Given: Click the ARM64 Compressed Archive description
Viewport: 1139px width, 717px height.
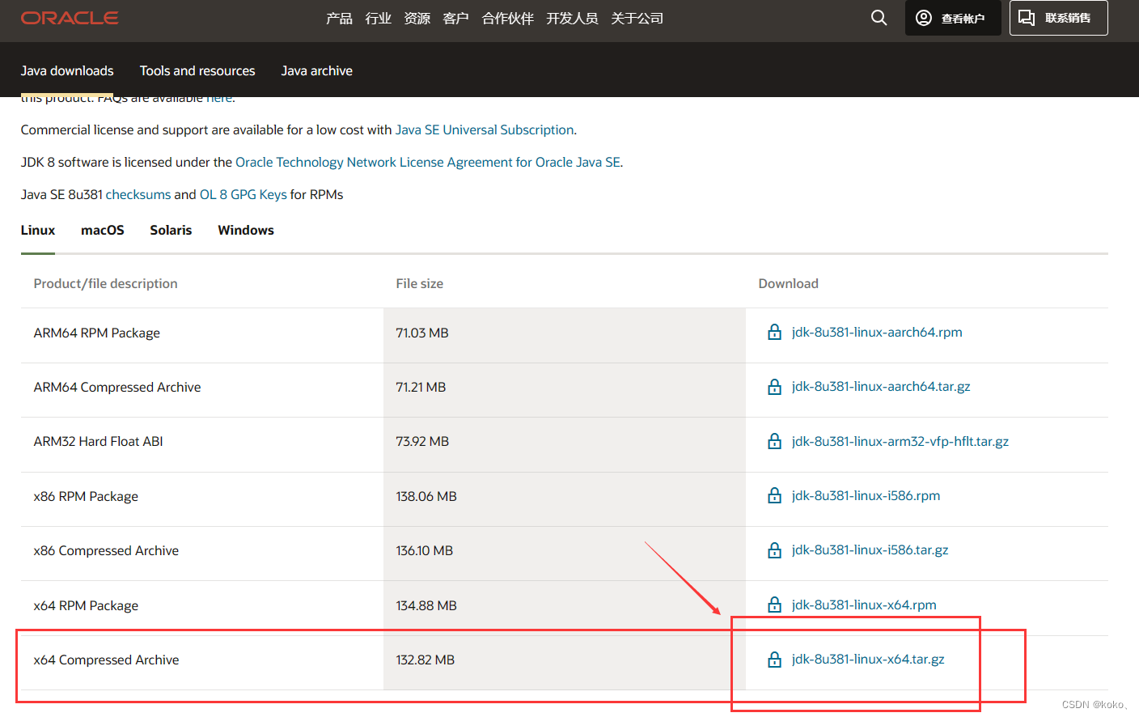Looking at the screenshot, I should click(x=117, y=387).
